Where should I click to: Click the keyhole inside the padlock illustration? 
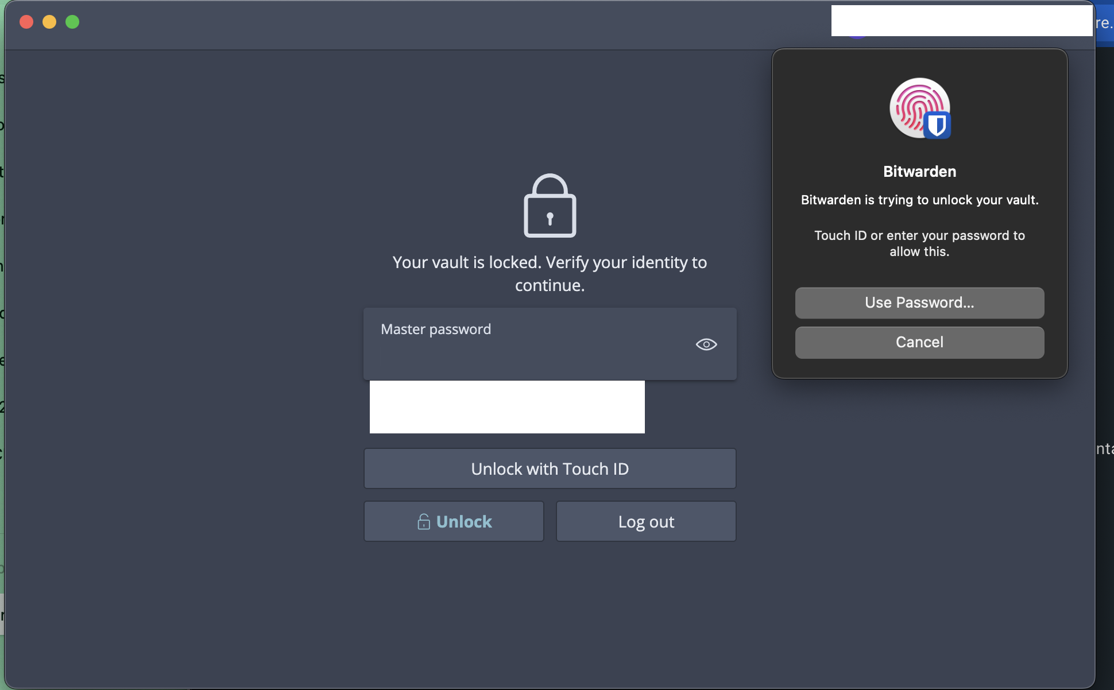click(550, 219)
